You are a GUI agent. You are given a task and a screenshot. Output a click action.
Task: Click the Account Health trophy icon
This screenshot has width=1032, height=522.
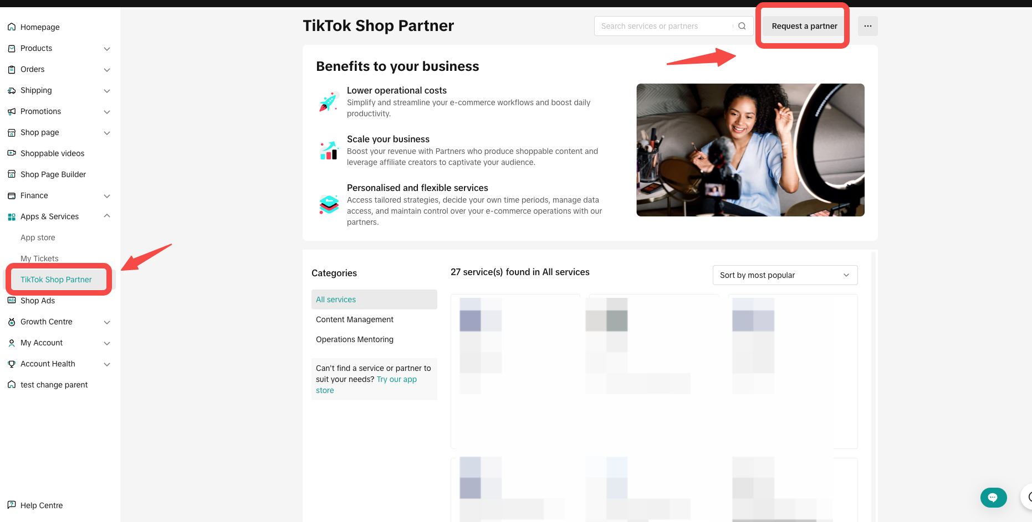click(12, 364)
